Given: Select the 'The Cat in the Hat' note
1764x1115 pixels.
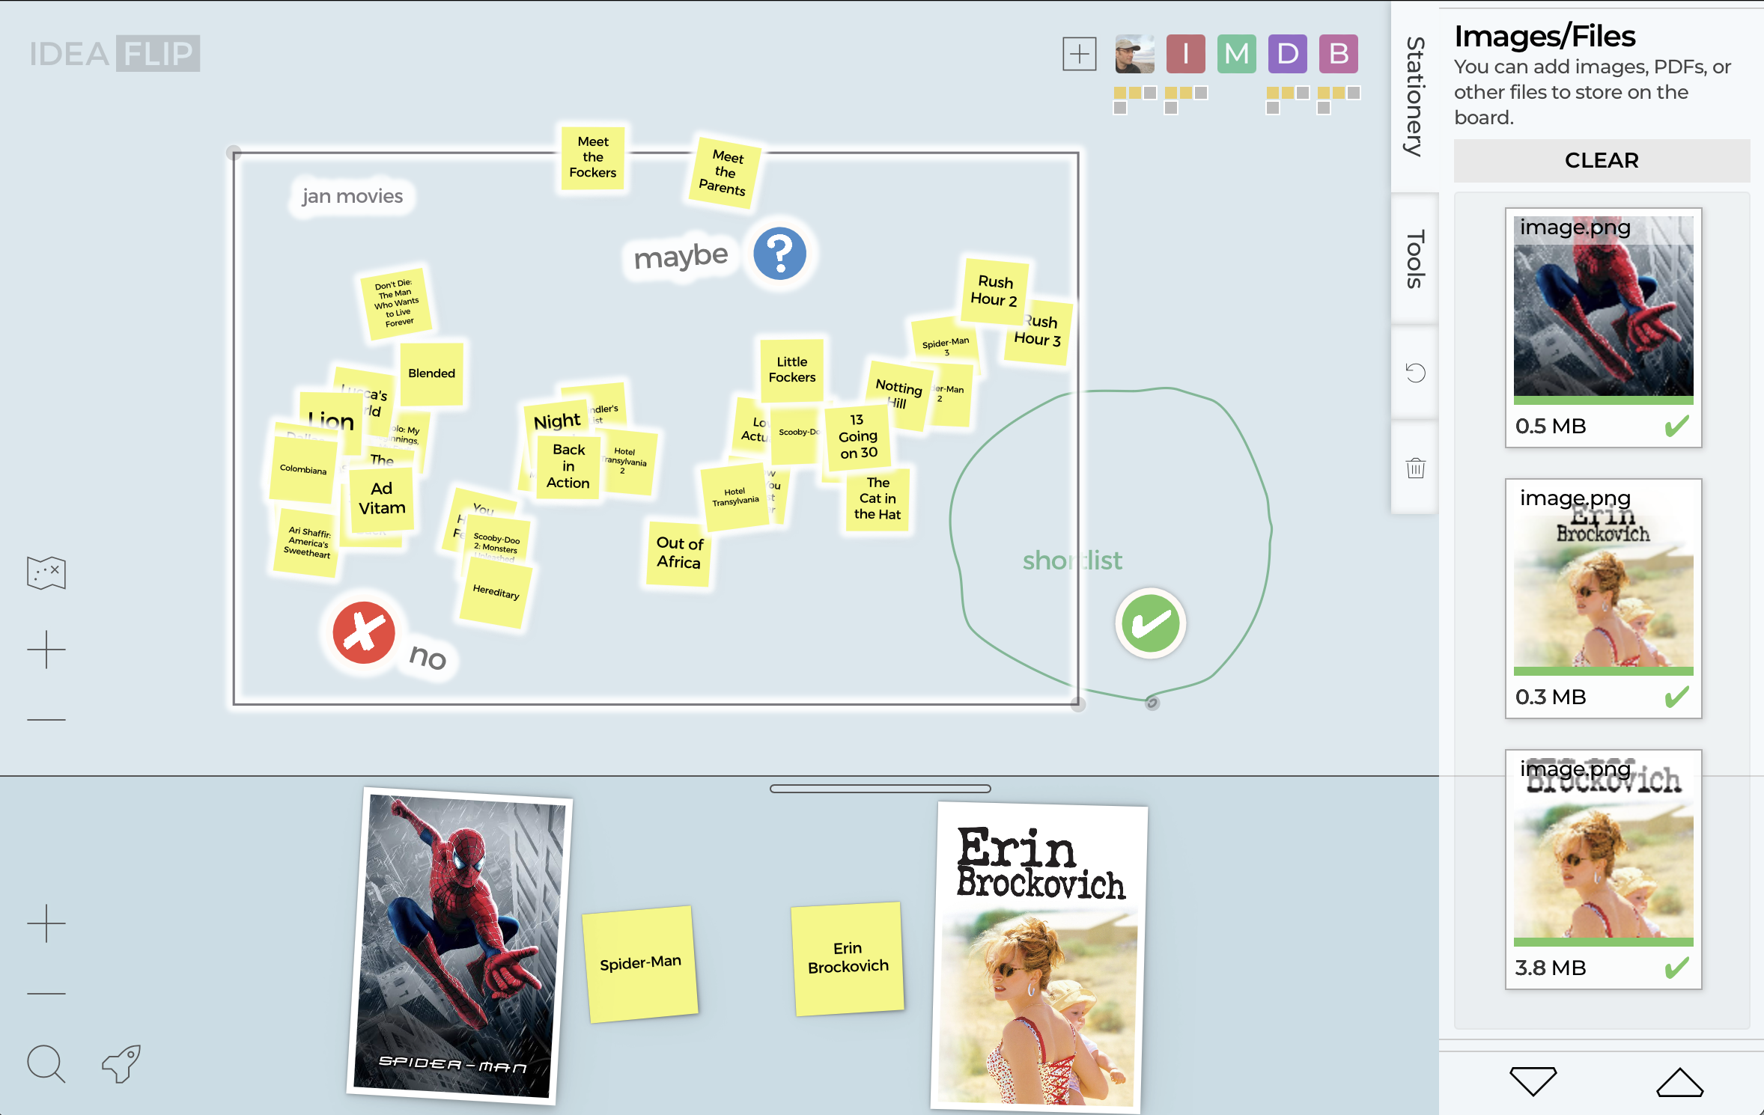Looking at the screenshot, I should click(878, 499).
